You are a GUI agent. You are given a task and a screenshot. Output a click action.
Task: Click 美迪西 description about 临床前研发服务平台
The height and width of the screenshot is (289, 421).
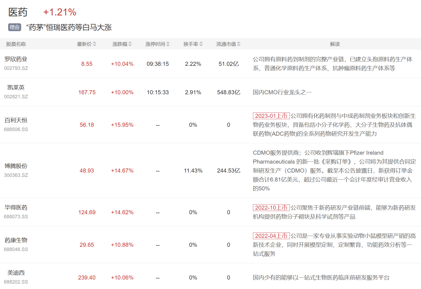point(321,278)
